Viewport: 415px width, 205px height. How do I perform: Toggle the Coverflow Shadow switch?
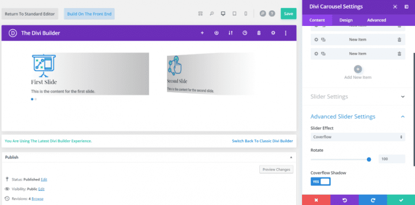tap(320, 181)
